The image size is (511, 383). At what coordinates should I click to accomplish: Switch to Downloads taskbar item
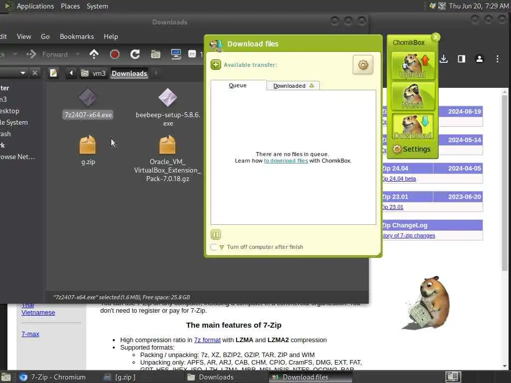coord(211,377)
